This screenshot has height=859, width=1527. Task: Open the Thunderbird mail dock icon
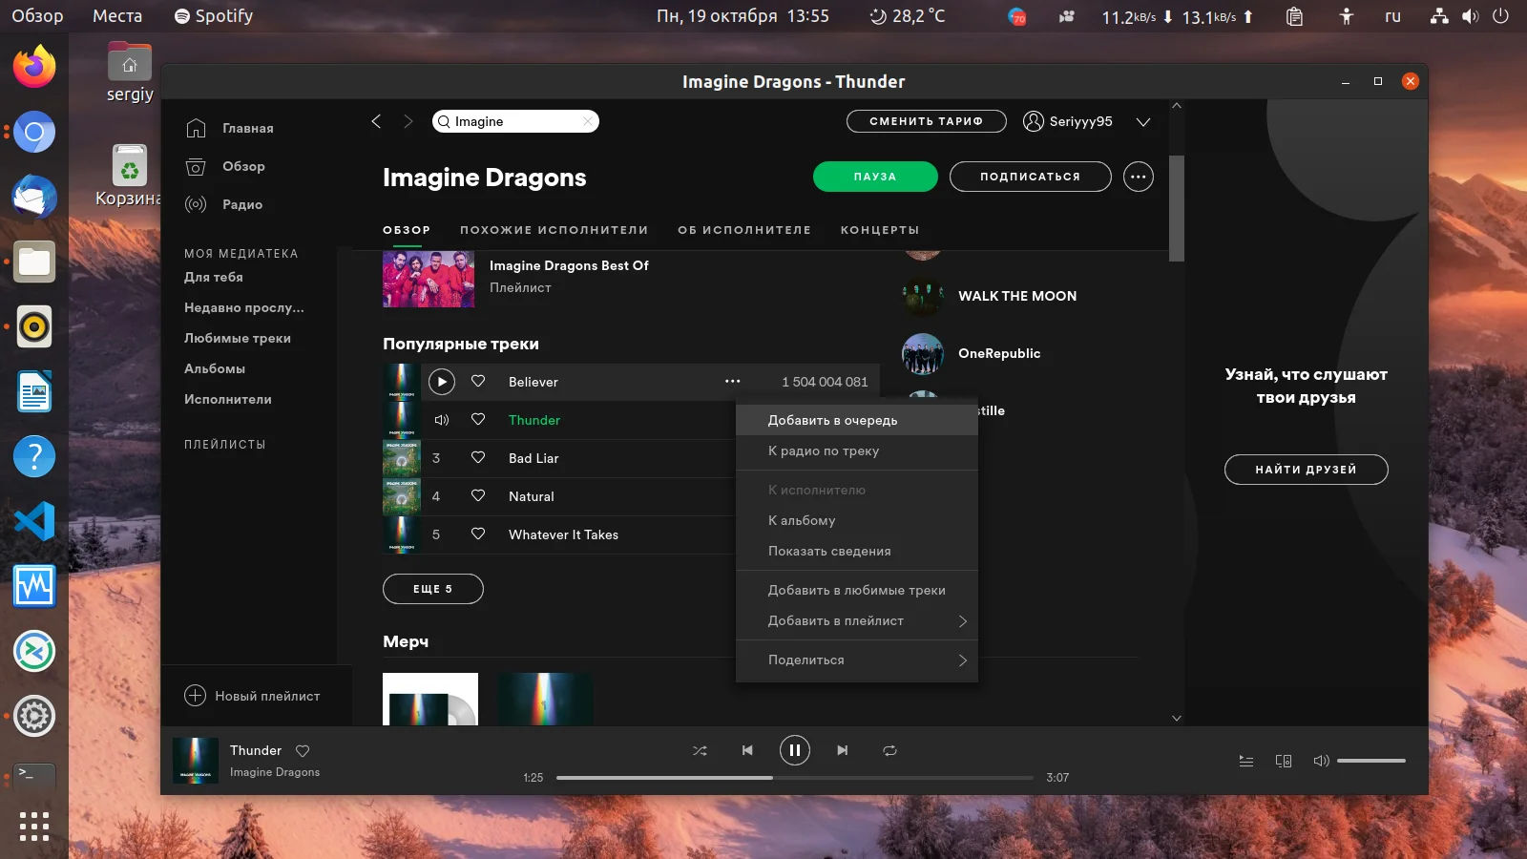click(x=34, y=197)
